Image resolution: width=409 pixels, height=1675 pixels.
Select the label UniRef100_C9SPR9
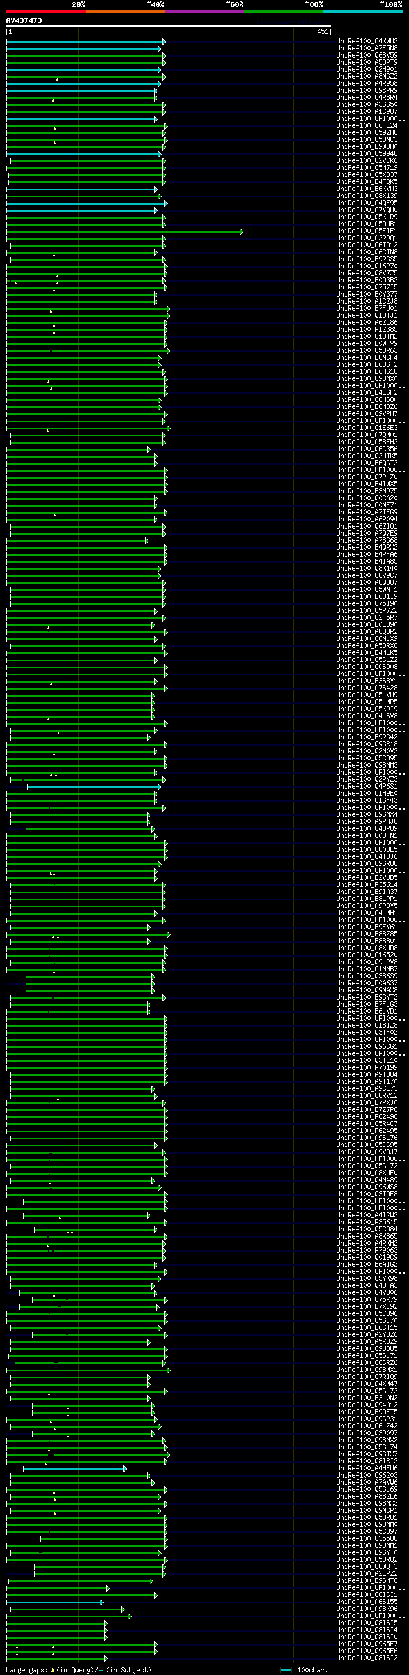pos(367,90)
